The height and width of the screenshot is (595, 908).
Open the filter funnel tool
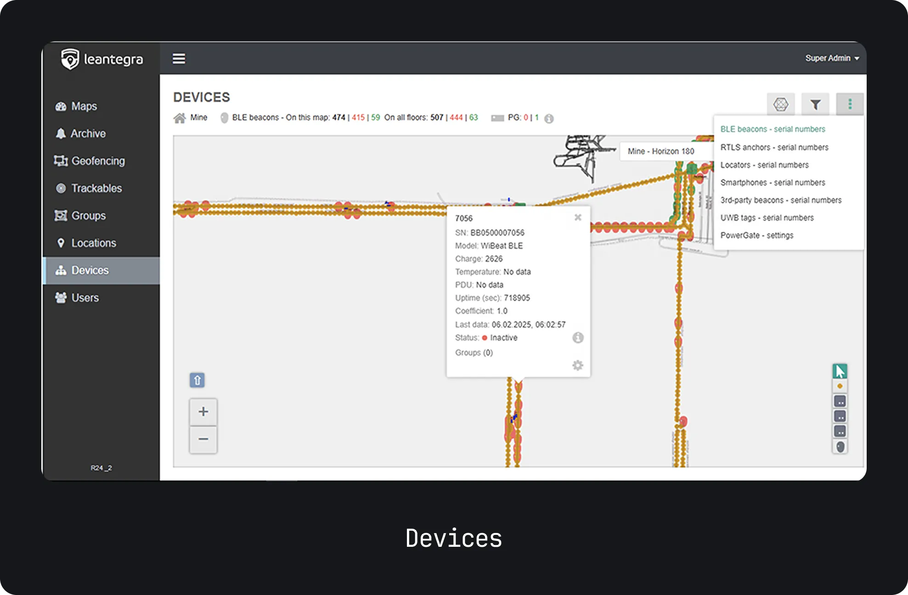click(x=815, y=105)
